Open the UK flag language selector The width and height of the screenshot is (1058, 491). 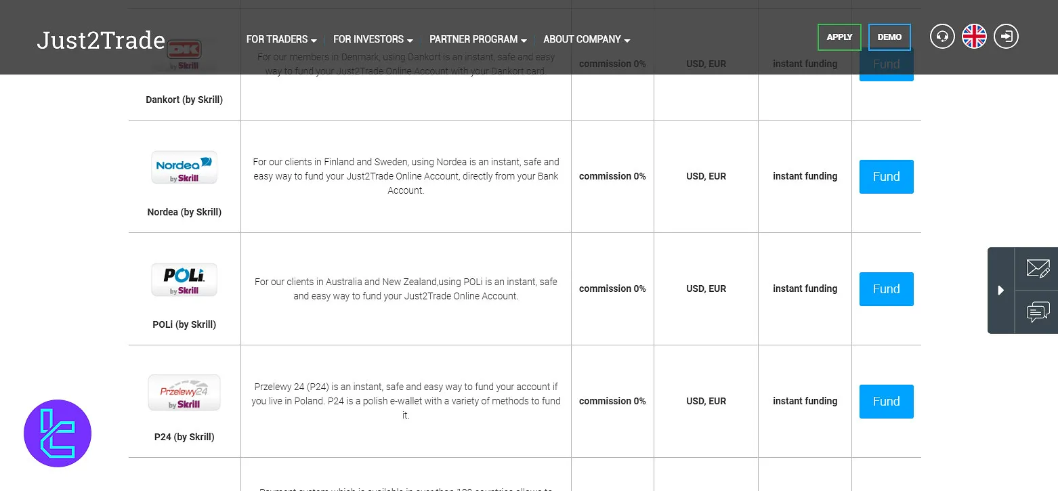point(974,37)
